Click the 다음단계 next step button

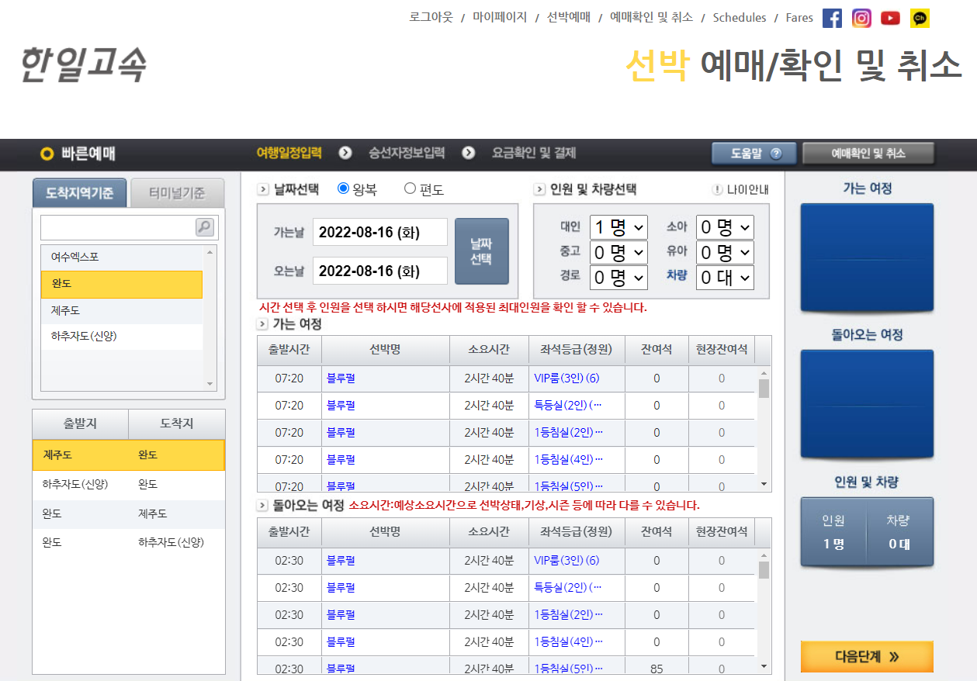[x=867, y=656]
